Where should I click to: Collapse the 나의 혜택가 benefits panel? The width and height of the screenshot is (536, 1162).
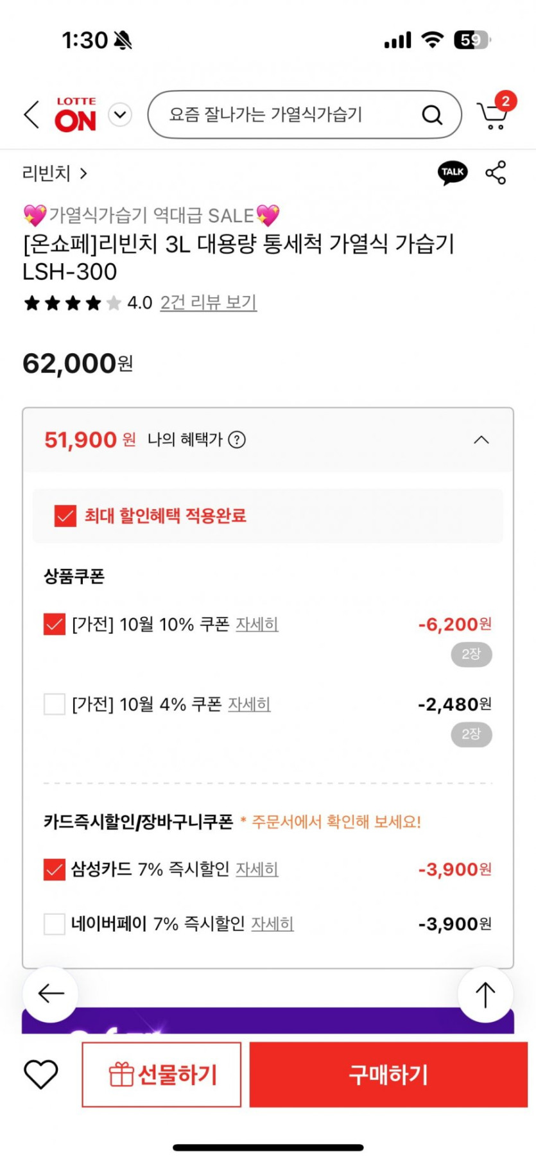[481, 440]
